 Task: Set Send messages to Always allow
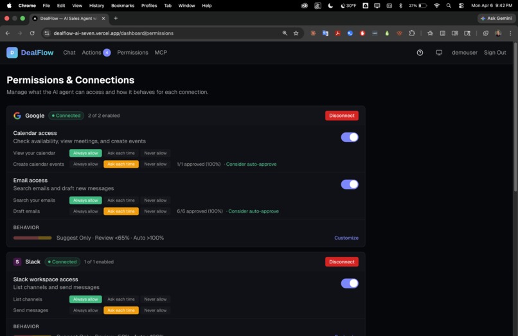(x=85, y=310)
